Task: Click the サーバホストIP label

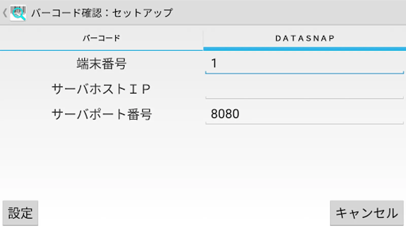Action: coord(101,89)
